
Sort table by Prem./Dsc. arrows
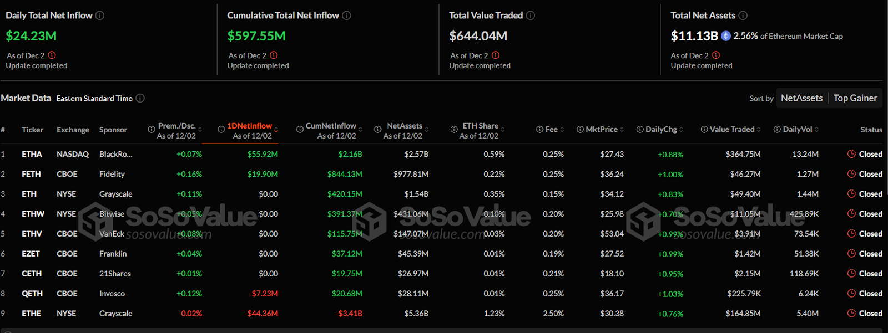[200, 130]
